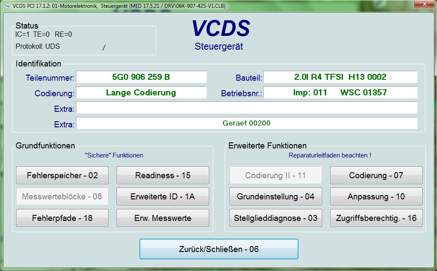437x271 pixels.
Task: Open Erw. Messwerte measured values
Action: pos(163,218)
